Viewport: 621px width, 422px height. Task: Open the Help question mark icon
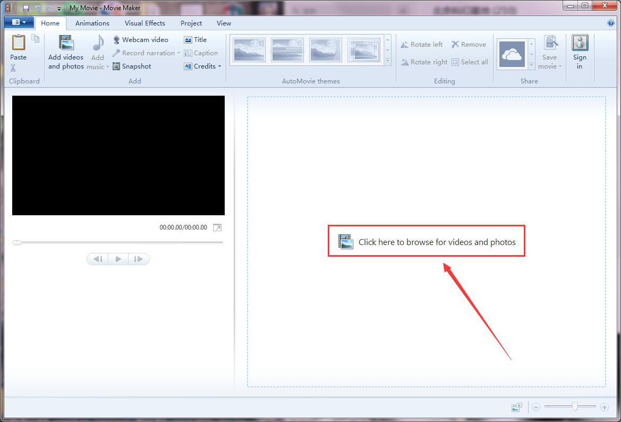pos(611,23)
